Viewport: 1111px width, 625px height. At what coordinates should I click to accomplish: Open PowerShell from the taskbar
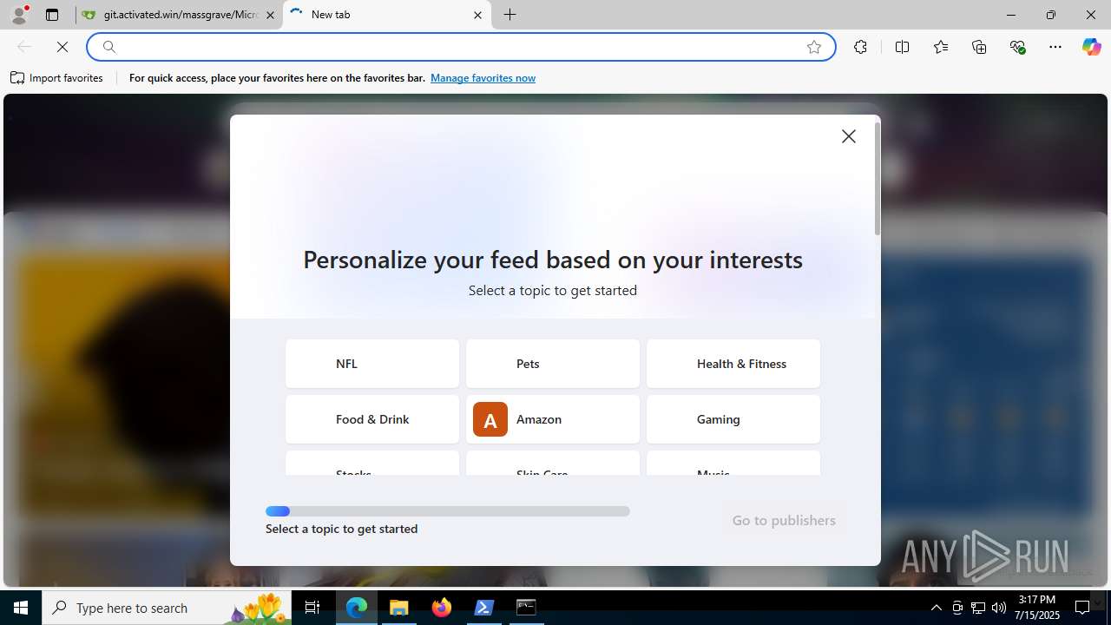click(x=484, y=608)
